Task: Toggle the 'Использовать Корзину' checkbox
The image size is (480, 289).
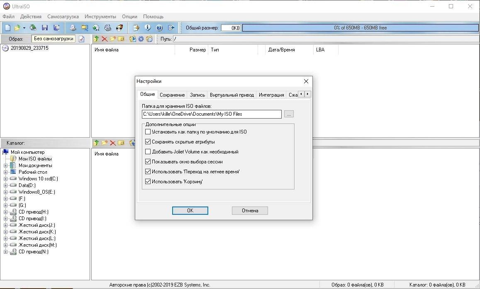Action: [x=148, y=181]
